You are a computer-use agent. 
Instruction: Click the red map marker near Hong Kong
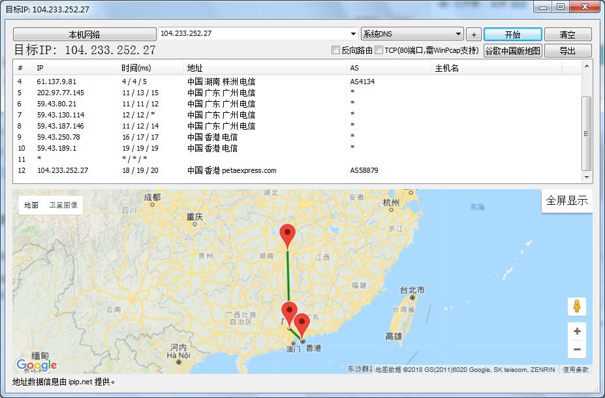pyautogui.click(x=302, y=324)
